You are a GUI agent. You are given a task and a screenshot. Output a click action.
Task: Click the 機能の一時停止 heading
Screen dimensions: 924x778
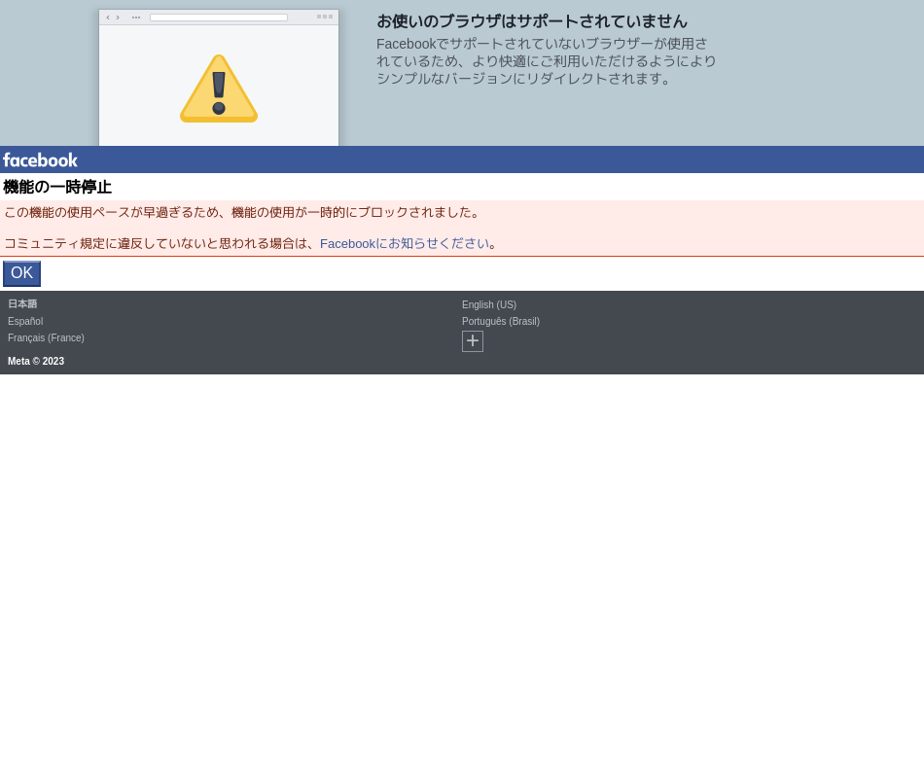(x=57, y=188)
